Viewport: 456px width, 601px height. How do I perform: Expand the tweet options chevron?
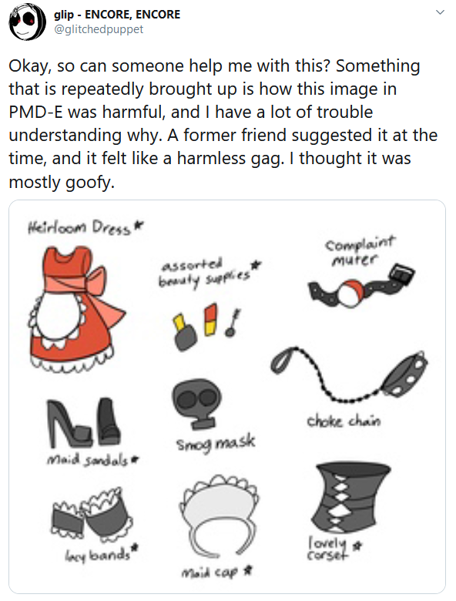441,12
